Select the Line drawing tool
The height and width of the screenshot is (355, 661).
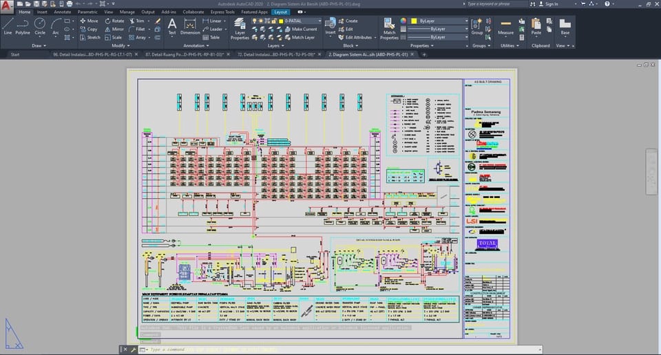pyautogui.click(x=8, y=26)
